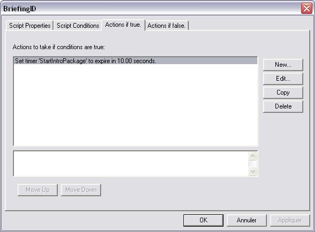Viewport: 315px width, 232px height.
Task: Click the blank area of the actions list
Action: (x=135, y=104)
